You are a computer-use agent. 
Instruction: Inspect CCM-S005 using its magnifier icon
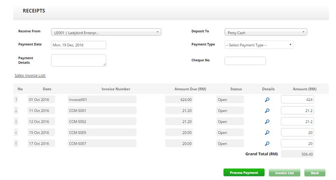267,132
